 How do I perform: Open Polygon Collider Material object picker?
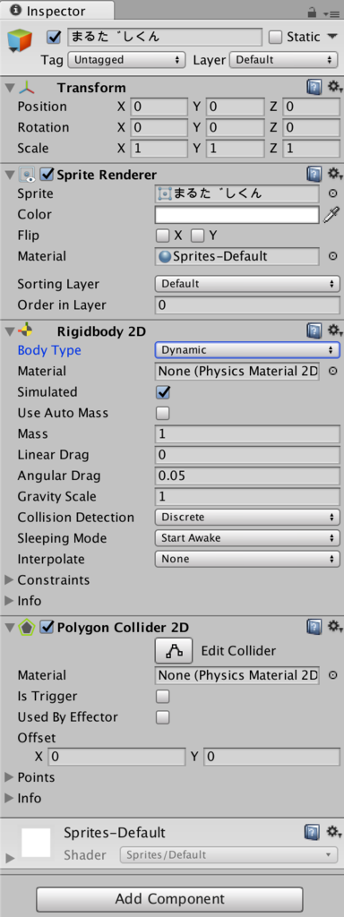pos(333,675)
